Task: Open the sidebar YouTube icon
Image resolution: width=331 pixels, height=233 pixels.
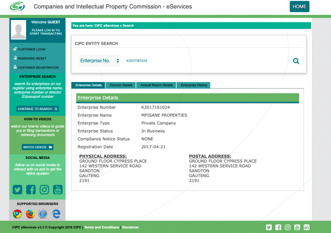Action: pyautogui.click(x=58, y=189)
